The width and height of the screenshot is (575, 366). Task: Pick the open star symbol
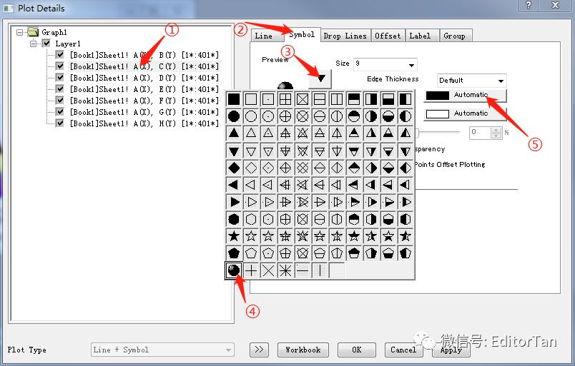tap(251, 235)
